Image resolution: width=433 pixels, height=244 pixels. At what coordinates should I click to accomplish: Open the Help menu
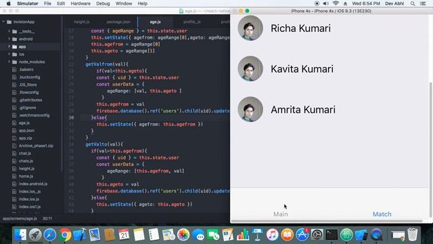click(x=143, y=3)
